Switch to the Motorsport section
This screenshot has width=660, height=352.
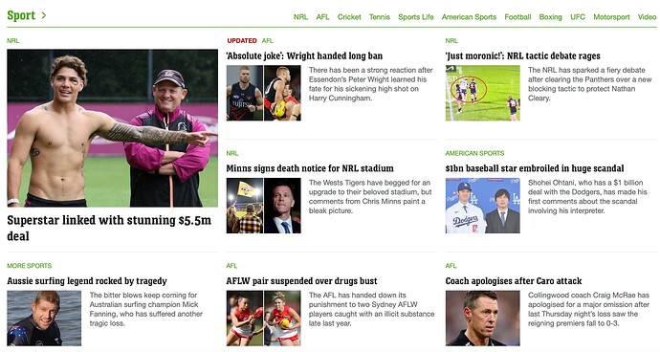coord(611,17)
